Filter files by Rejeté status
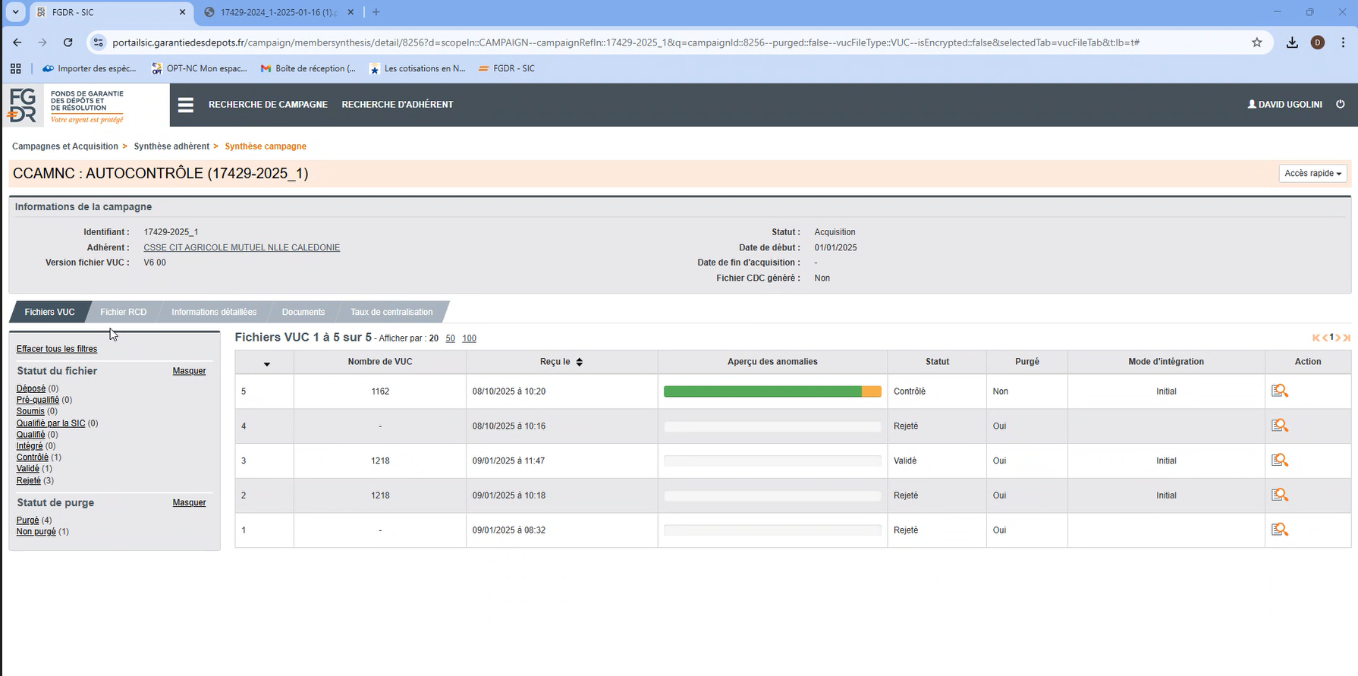Image resolution: width=1358 pixels, height=676 pixels. pyautogui.click(x=29, y=481)
